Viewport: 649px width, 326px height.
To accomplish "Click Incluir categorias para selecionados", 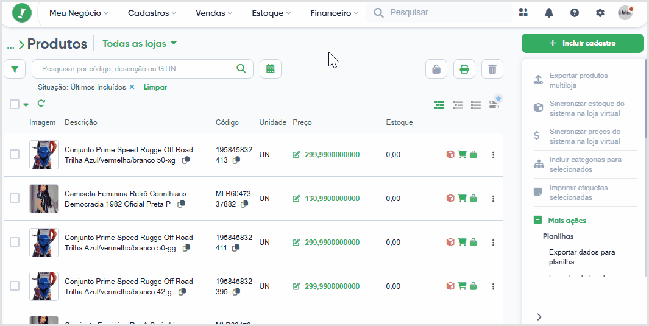I will click(x=585, y=165).
